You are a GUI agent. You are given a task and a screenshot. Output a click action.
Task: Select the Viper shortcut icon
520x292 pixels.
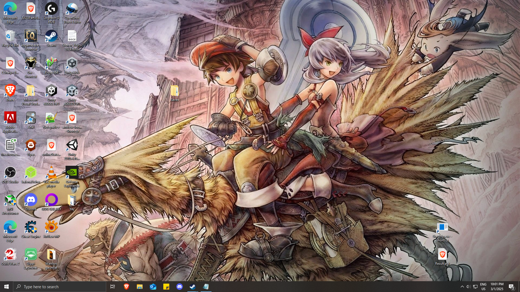[31, 148]
